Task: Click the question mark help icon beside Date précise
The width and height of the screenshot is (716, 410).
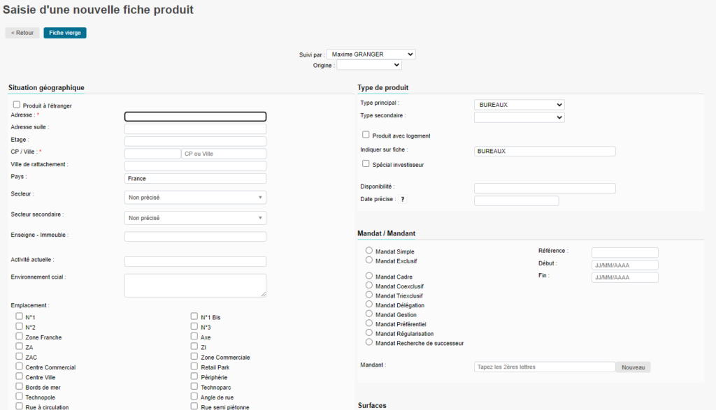Action: pyautogui.click(x=403, y=200)
